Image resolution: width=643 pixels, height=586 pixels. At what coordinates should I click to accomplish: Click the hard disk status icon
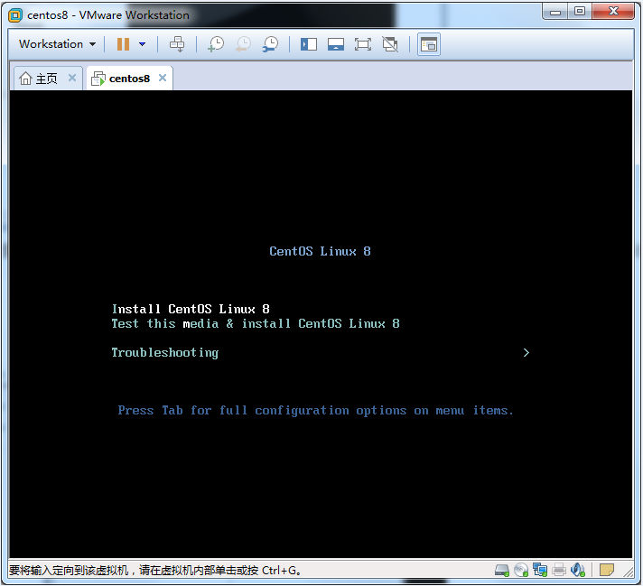(x=501, y=570)
